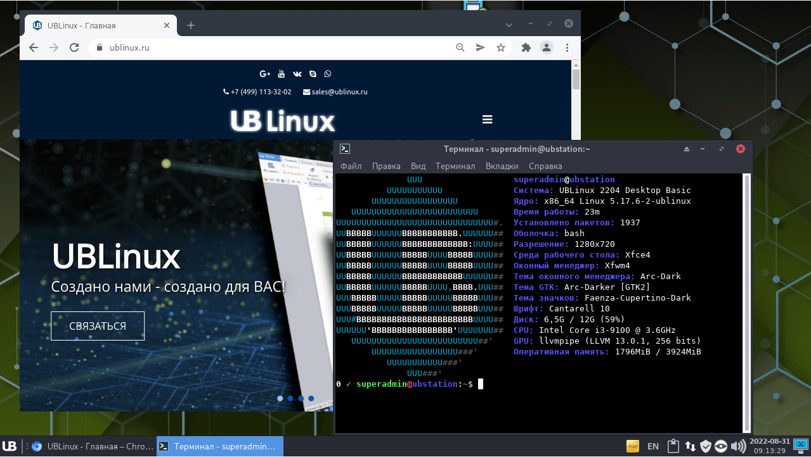Reload the ublinux.ru page
This screenshot has height=457, width=811.
click(74, 47)
